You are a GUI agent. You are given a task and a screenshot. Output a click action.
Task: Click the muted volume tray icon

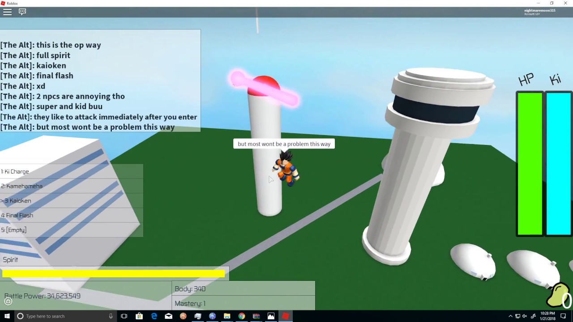(x=525, y=316)
